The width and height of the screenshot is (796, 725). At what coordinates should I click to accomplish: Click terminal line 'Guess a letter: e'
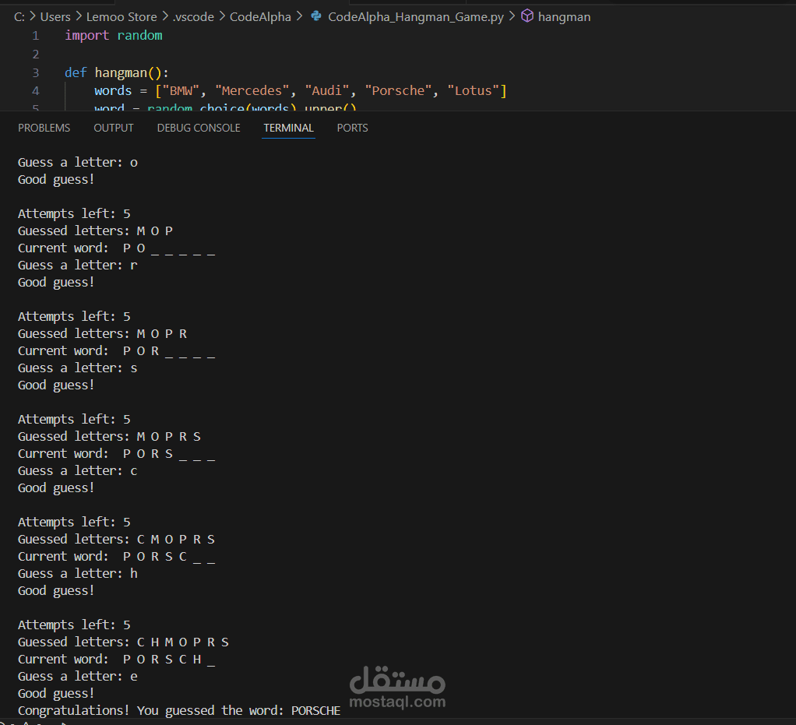coord(78,676)
